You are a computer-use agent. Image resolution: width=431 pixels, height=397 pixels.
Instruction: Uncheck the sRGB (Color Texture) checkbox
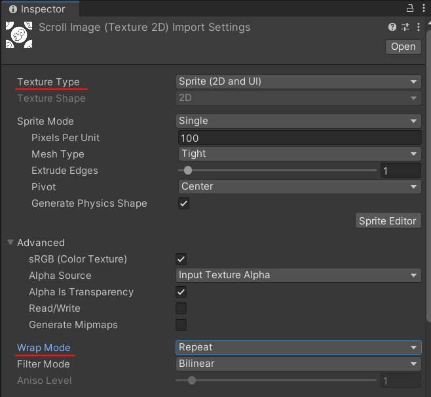[181, 259]
